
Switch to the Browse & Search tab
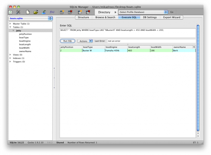coord(105,17)
